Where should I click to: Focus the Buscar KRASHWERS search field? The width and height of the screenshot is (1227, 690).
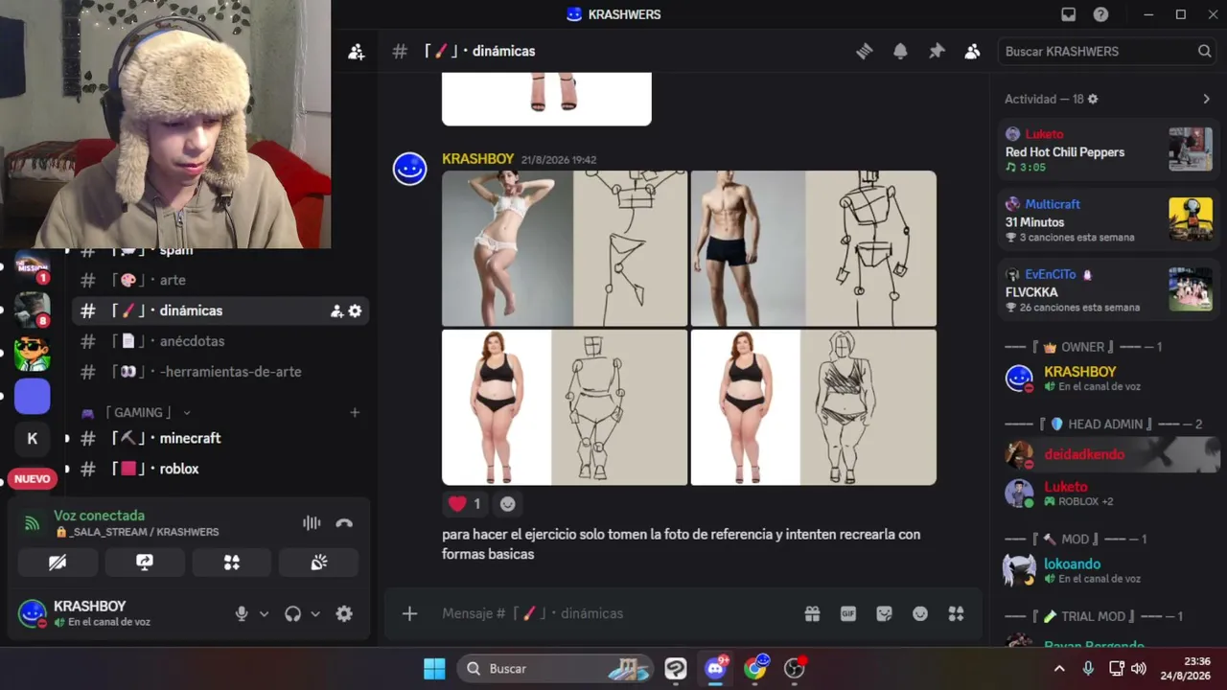1107,52
